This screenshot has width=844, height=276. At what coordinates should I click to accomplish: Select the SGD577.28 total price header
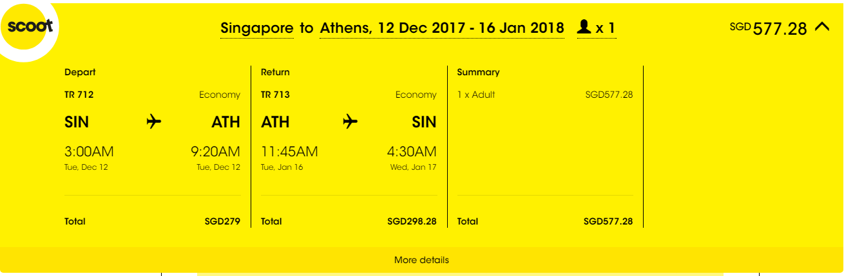(x=768, y=28)
